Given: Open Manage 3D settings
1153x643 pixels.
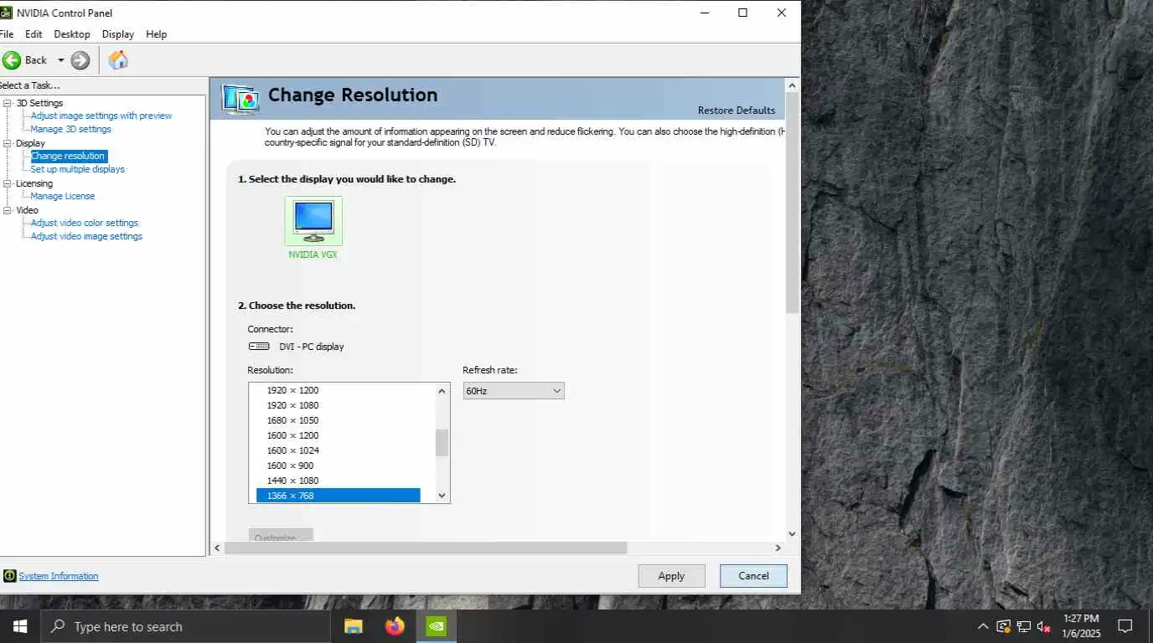Looking at the screenshot, I should pos(71,129).
